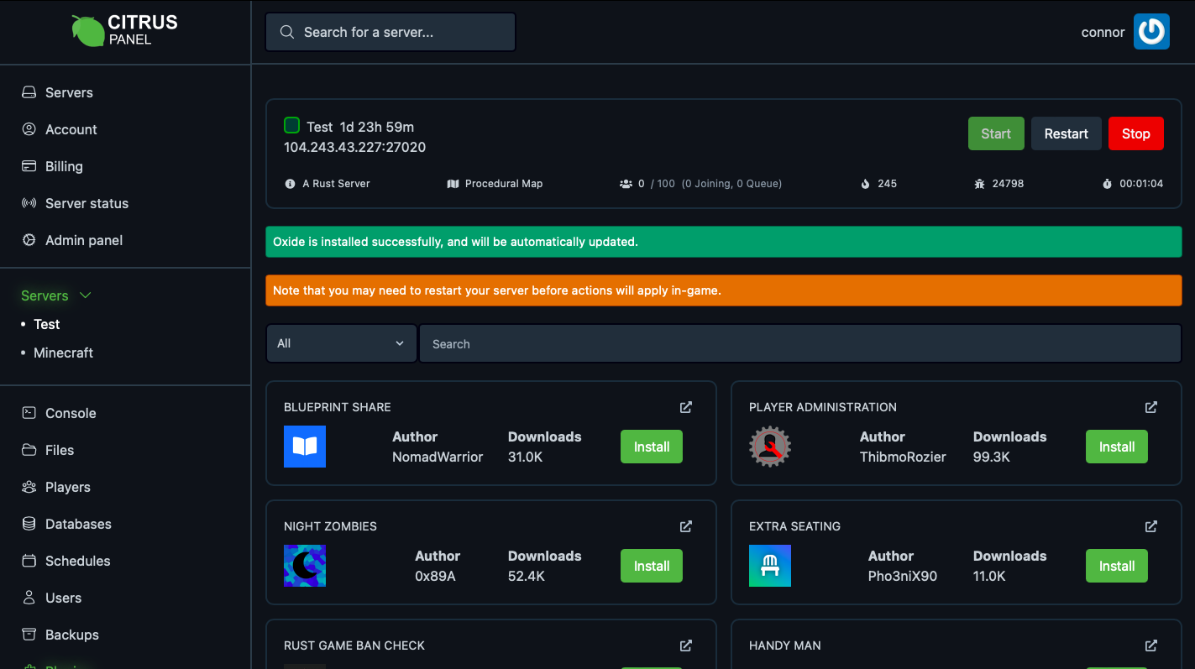Click the Extra Seating external link icon
This screenshot has width=1195, height=669.
1150,526
